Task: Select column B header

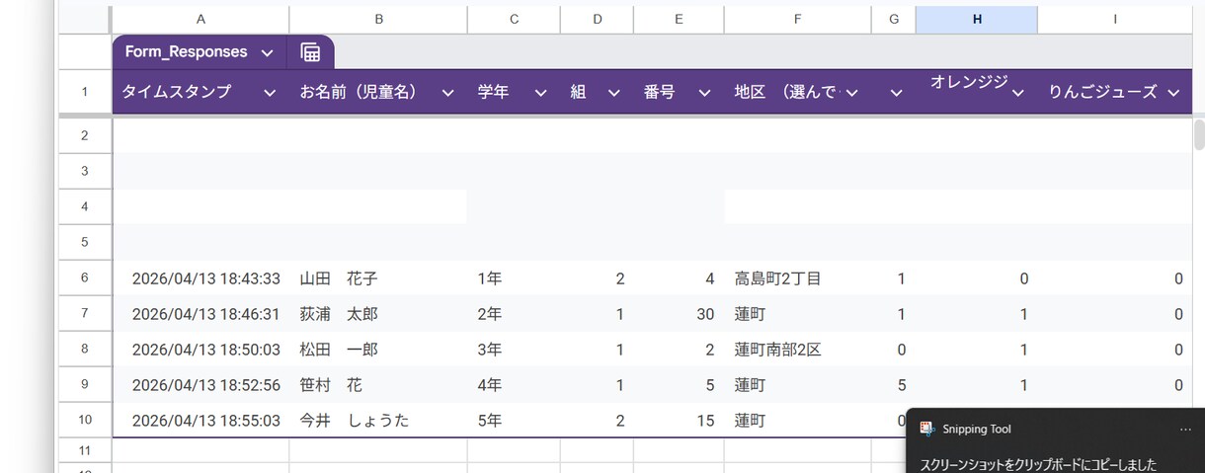Action: tap(378, 19)
